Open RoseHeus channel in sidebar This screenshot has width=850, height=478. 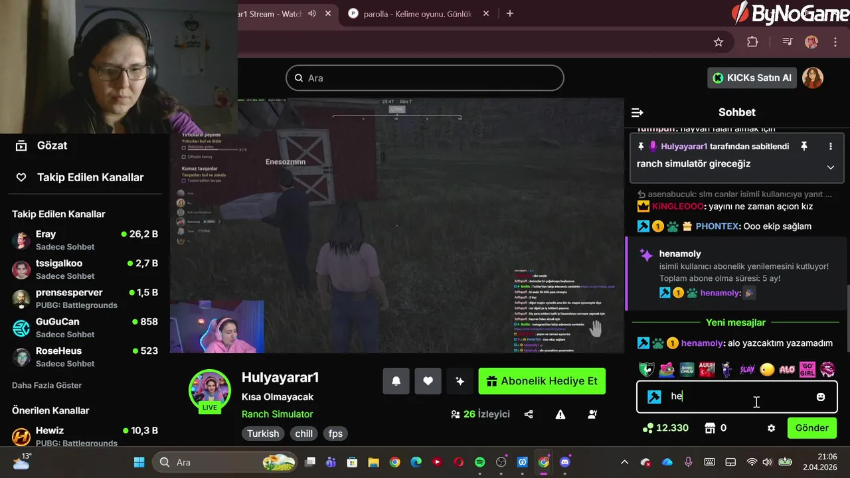click(x=85, y=357)
